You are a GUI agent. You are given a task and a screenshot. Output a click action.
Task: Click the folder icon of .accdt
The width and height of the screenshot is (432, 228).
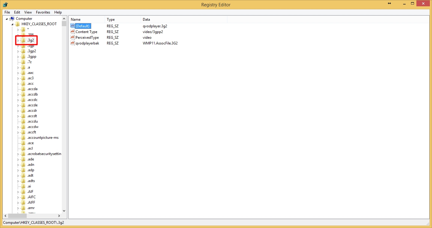click(x=23, y=116)
